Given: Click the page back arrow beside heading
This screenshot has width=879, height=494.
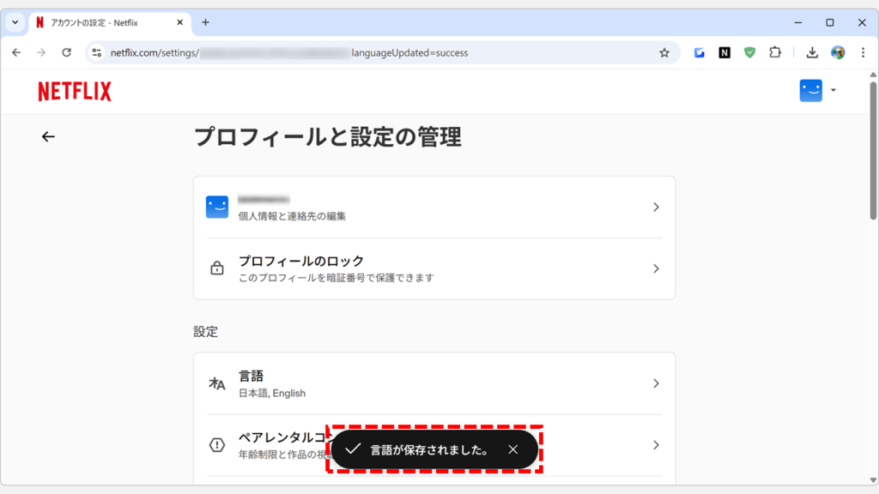Looking at the screenshot, I should (48, 136).
